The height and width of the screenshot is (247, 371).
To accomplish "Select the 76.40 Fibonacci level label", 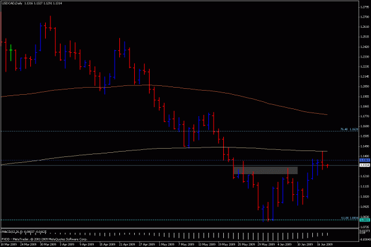I will (349, 129).
